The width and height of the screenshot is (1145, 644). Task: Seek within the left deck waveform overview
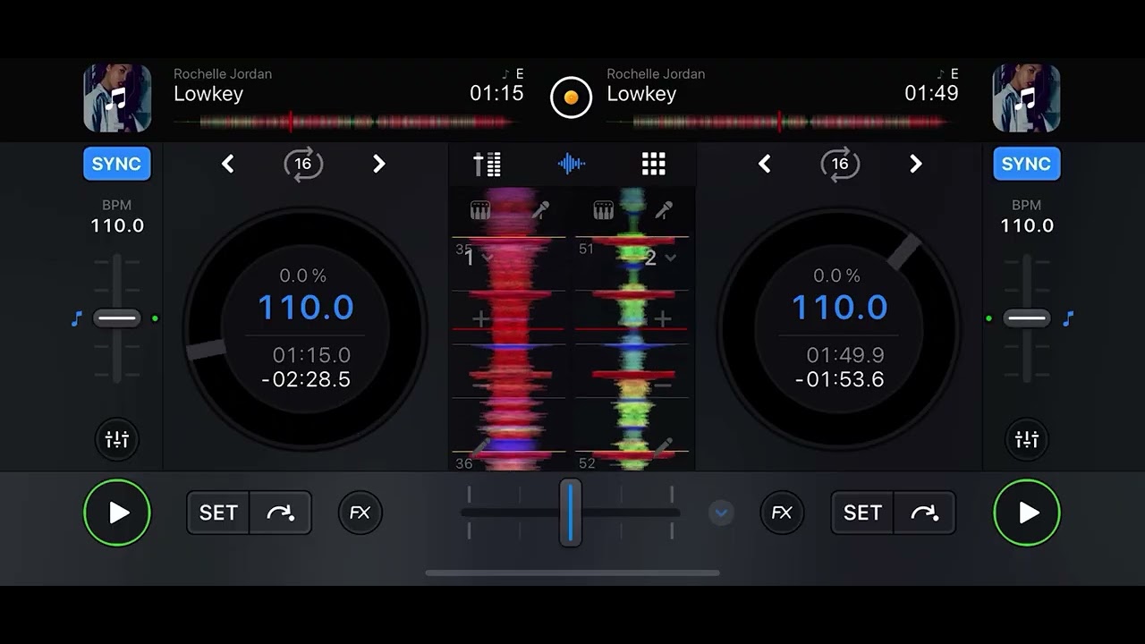pos(345,122)
